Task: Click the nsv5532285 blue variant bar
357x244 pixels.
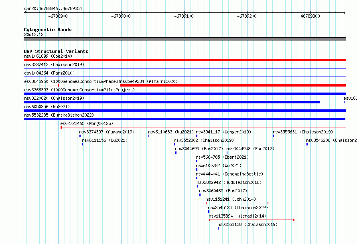Action: click(185, 119)
